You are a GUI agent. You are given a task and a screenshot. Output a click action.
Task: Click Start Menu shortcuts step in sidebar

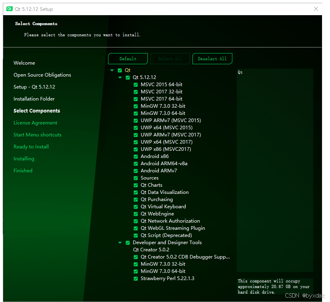point(37,135)
